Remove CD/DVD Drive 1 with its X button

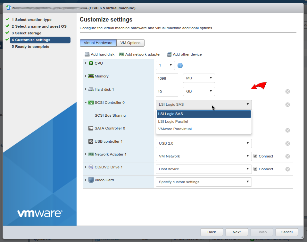pos(288,169)
